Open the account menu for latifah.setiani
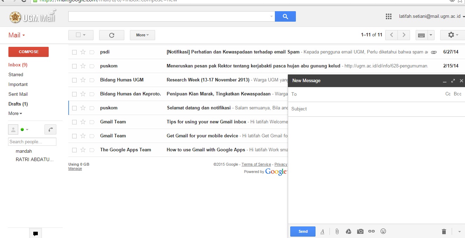The image size is (465, 238). tap(431, 16)
